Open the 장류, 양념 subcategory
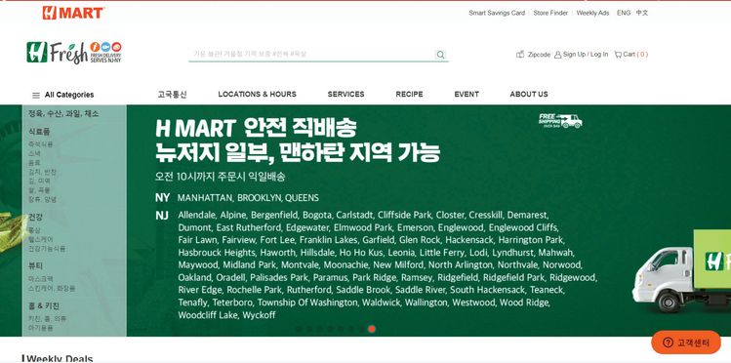Screen dimensions: 731x363 pyautogui.click(x=42, y=199)
